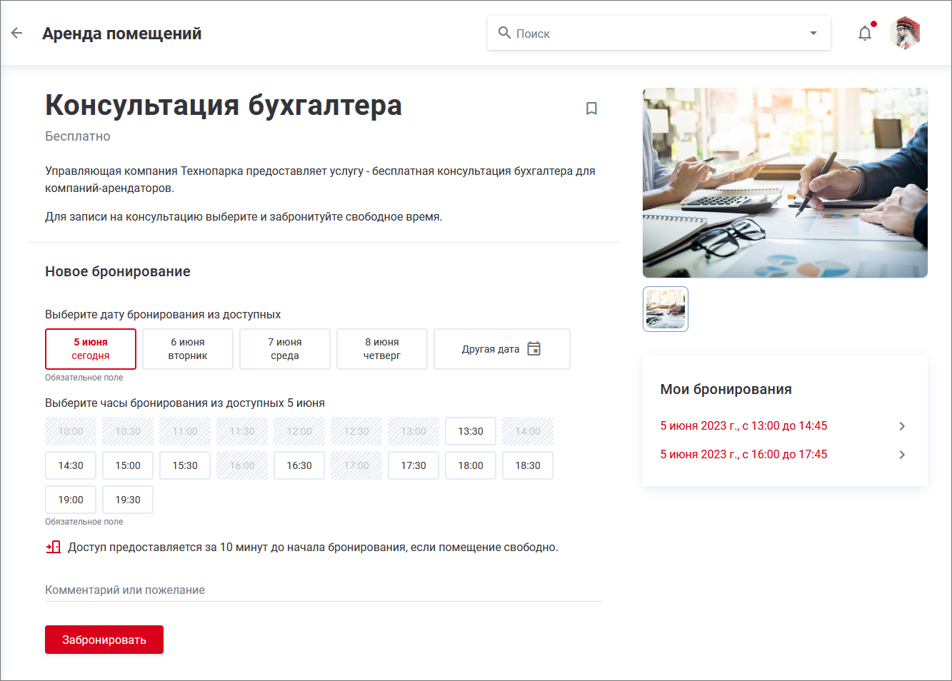The image size is (952, 681).
Task: Open the notifications bell
Action: pyautogui.click(x=865, y=33)
